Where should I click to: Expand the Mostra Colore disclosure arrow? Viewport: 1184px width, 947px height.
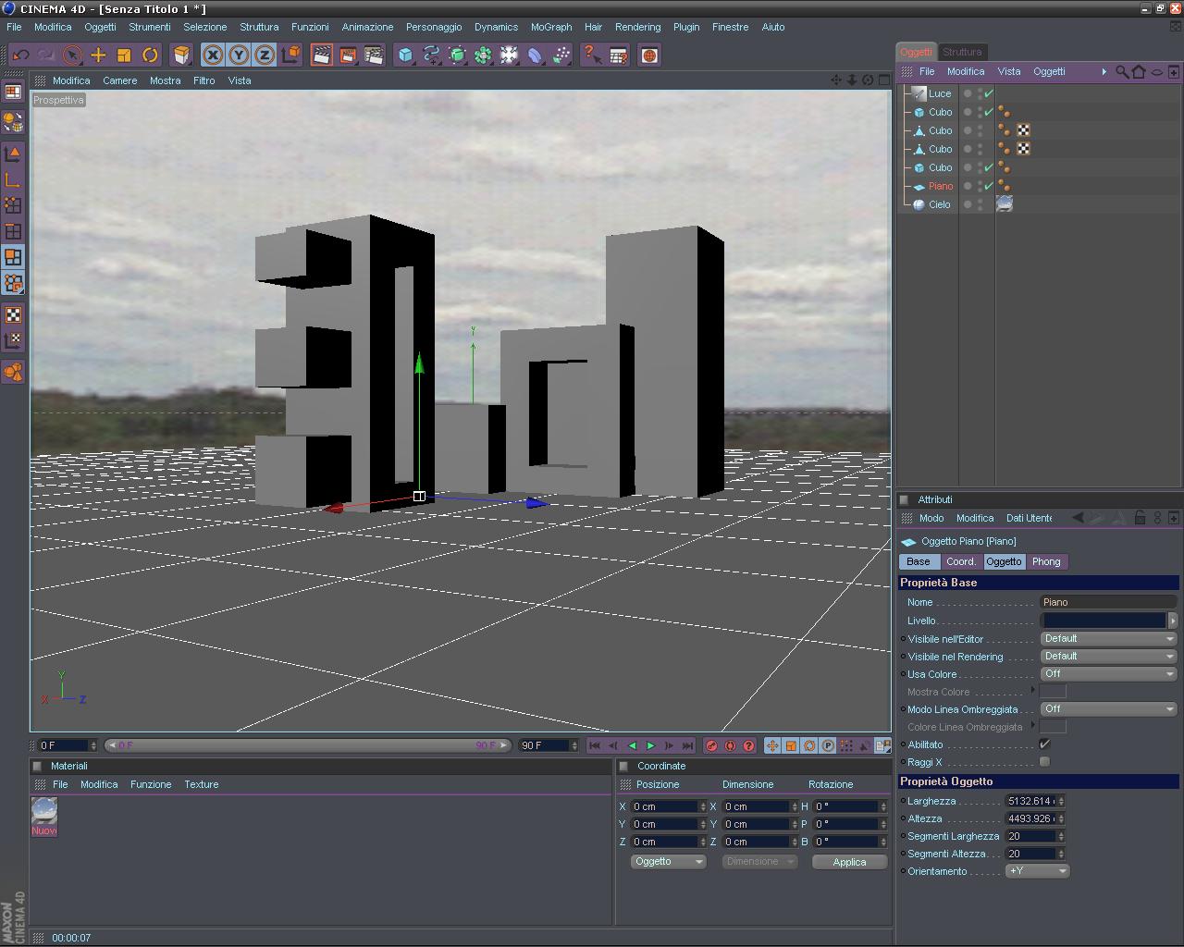(1033, 690)
